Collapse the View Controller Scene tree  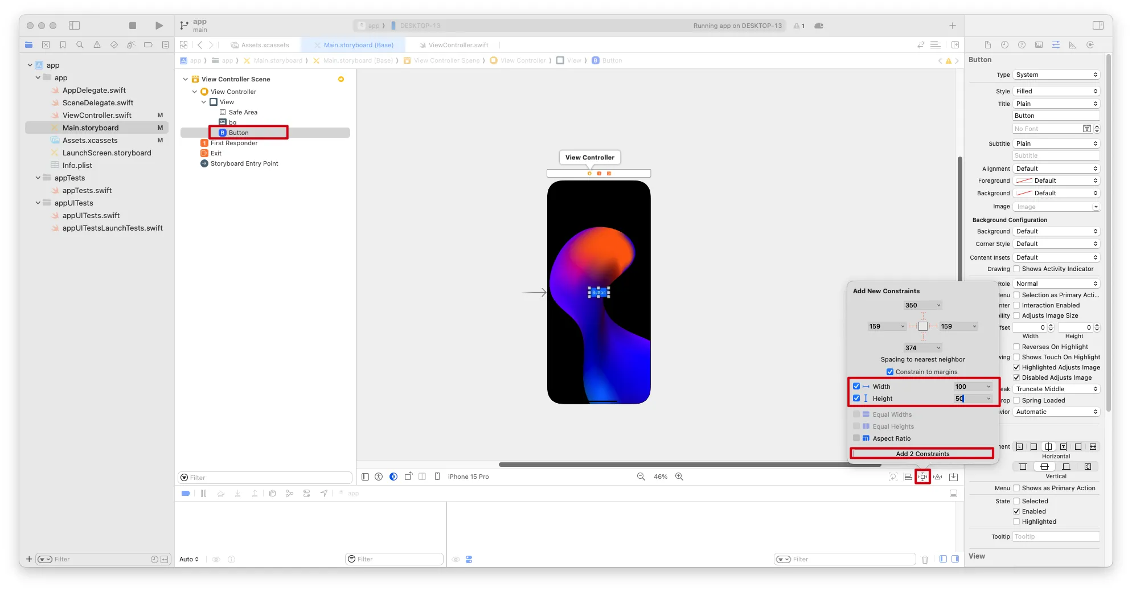[186, 79]
